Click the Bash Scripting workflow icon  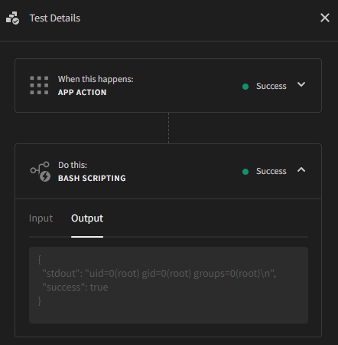click(x=41, y=172)
